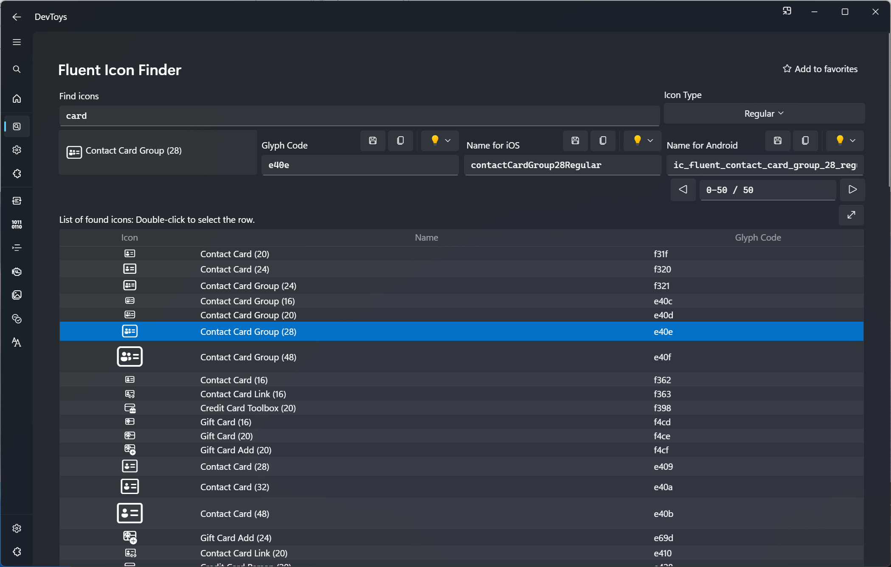Toggle the hamburger navigation menu
Image resolution: width=891 pixels, height=567 pixels.
pyautogui.click(x=17, y=42)
